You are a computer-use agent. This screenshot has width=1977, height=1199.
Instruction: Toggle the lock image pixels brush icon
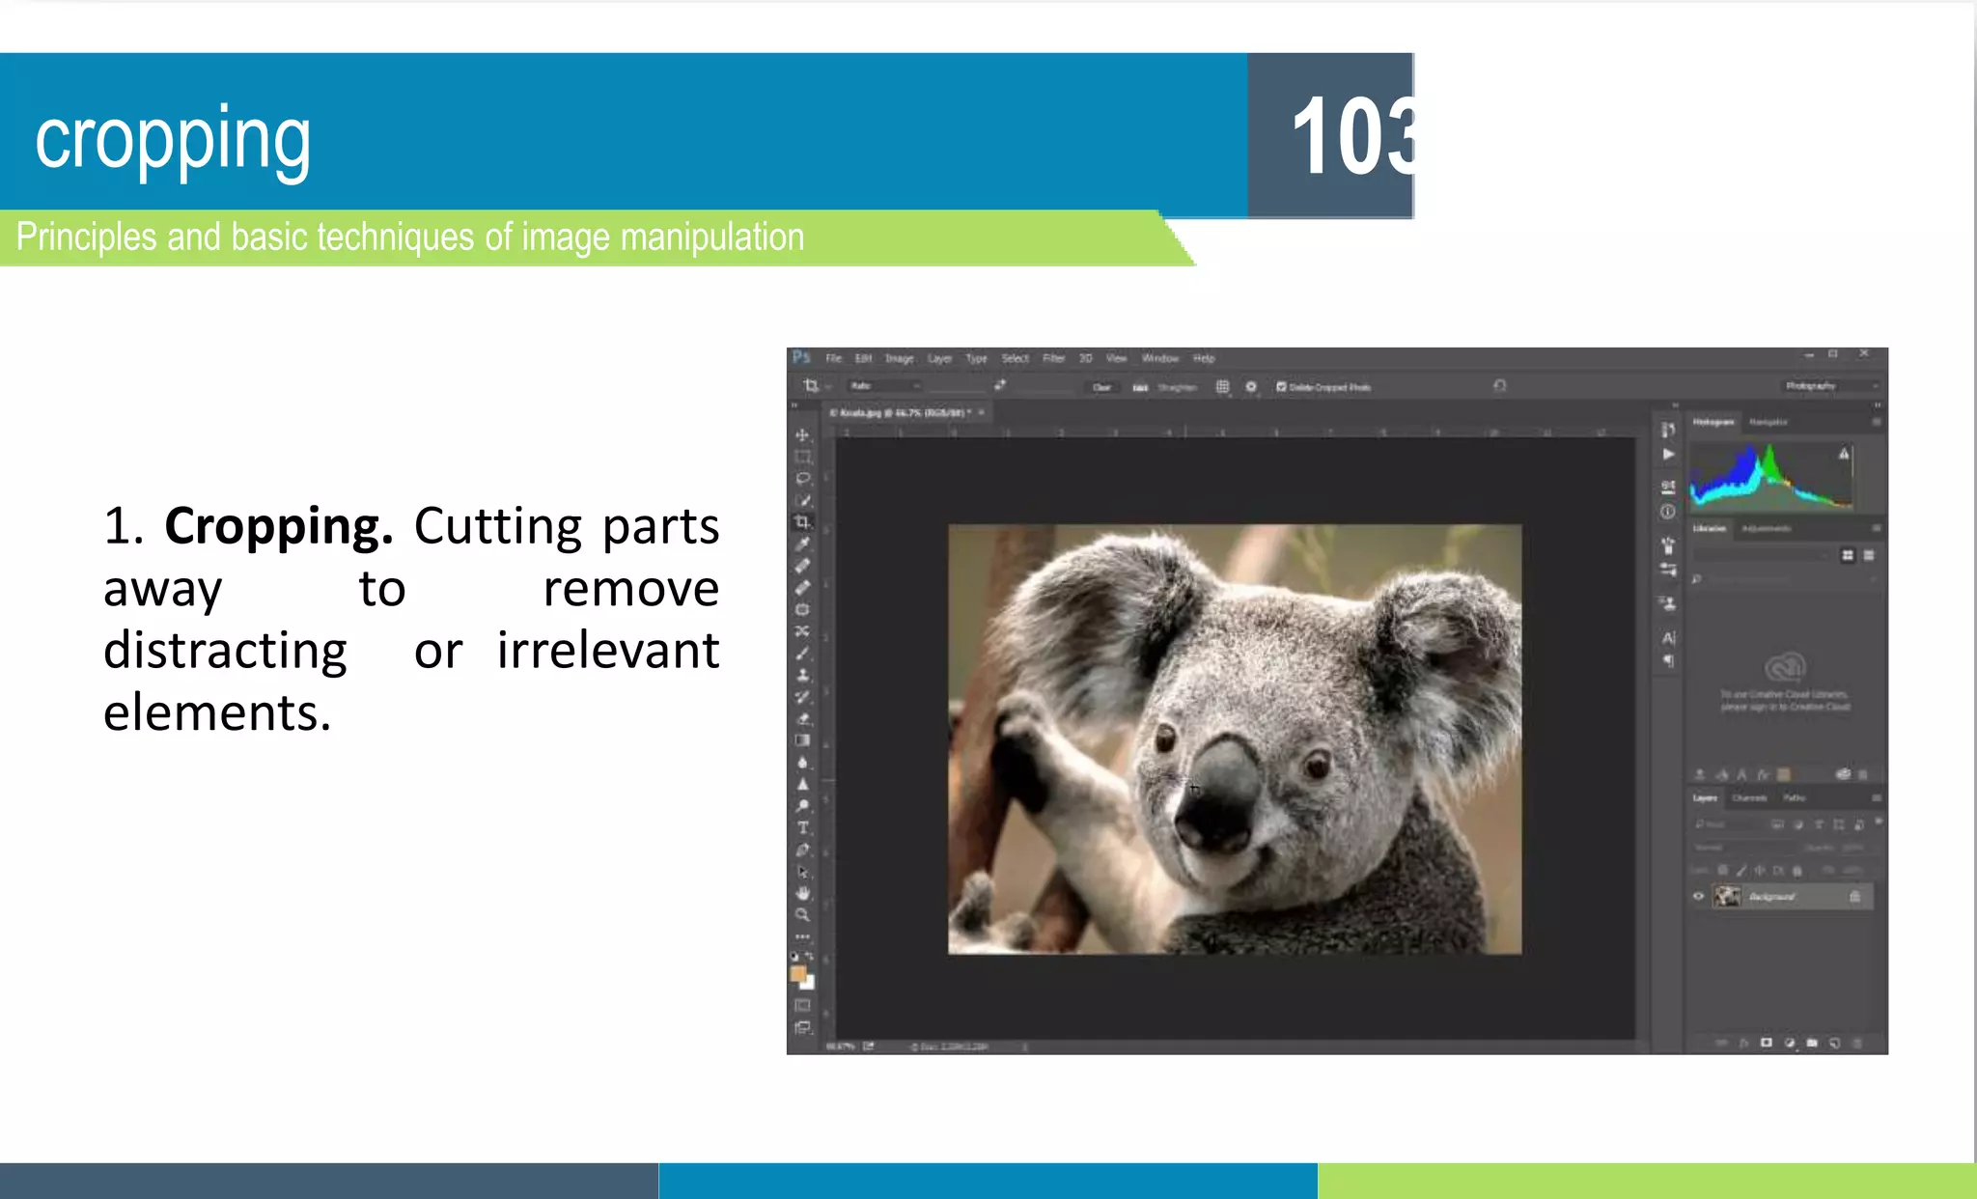click(x=1741, y=870)
